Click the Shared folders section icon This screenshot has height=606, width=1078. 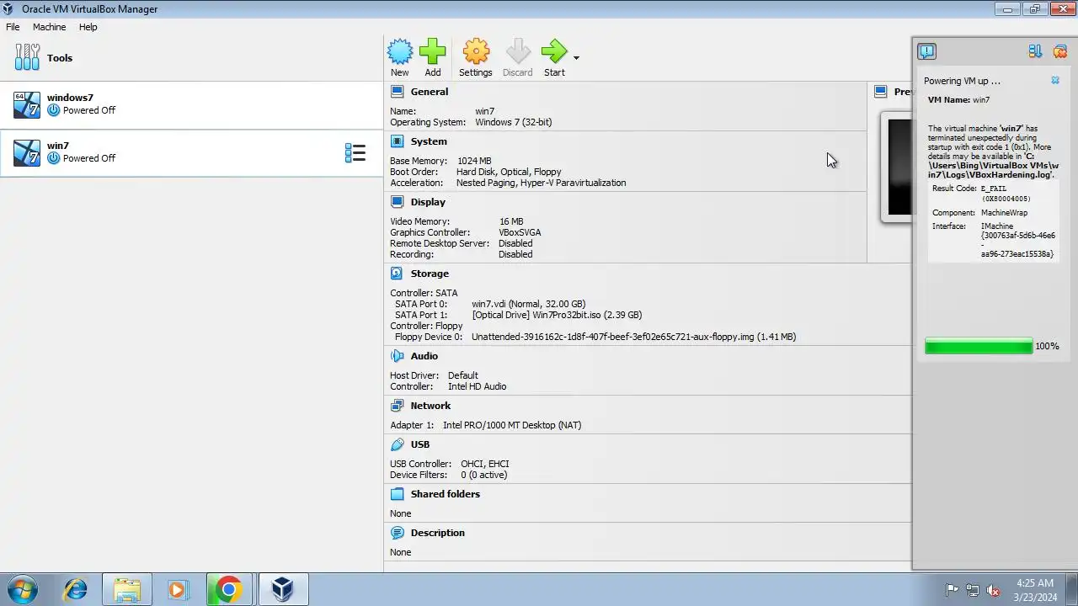(x=397, y=494)
